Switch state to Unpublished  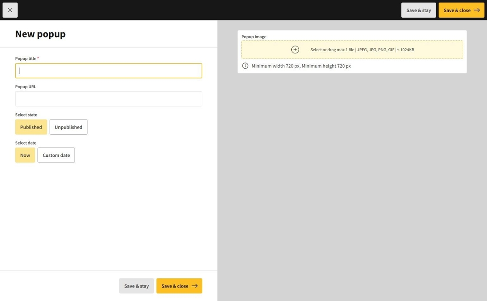tap(68, 127)
